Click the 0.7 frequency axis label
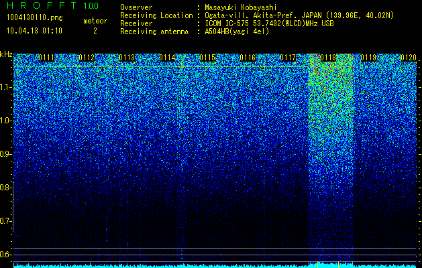The width and height of the screenshot is (422, 268). click(5, 221)
